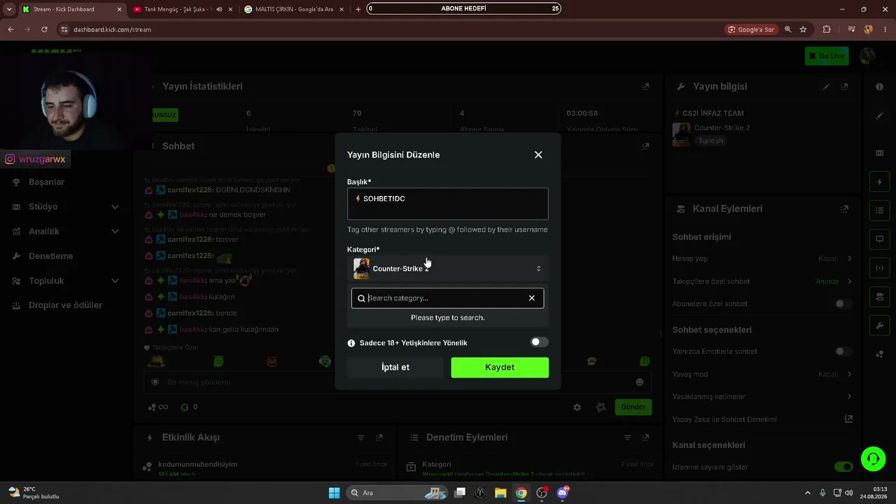Cancel with the İptal et button

395,367
